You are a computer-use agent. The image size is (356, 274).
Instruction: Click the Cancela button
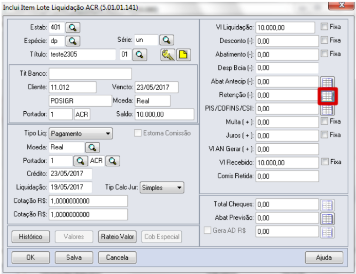pos(117,258)
